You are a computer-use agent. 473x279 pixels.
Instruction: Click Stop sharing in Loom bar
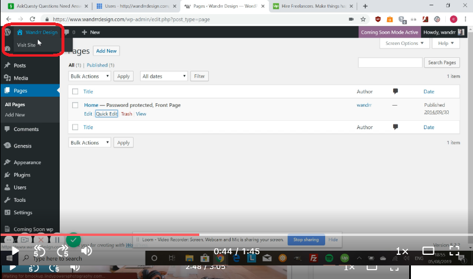306,239
